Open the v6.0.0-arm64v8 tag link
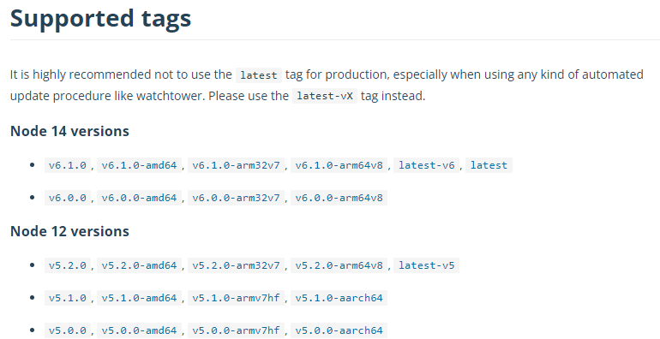The width and height of the screenshot is (660, 339). click(339, 198)
